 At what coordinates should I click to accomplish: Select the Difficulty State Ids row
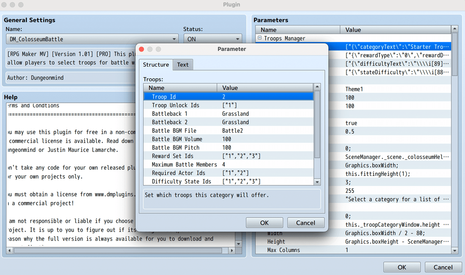tap(228, 181)
